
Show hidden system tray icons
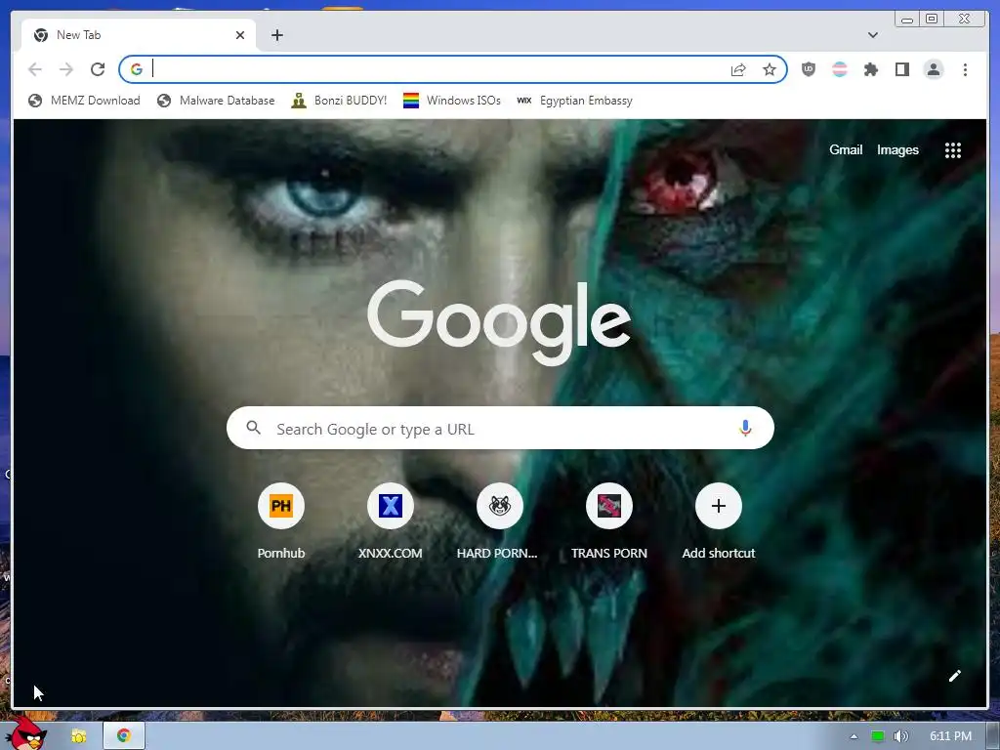coord(854,736)
